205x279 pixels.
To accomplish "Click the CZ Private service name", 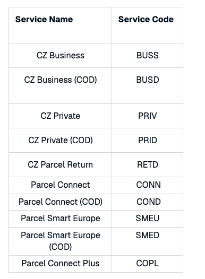I will coord(61,116).
